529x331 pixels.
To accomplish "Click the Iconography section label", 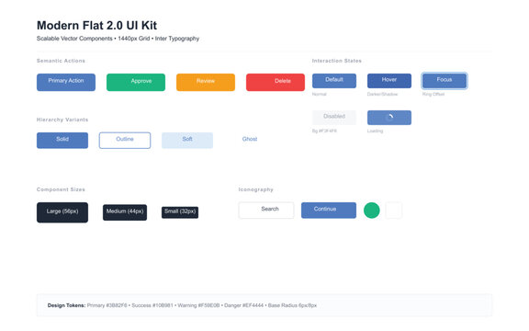I will click(x=255, y=189).
